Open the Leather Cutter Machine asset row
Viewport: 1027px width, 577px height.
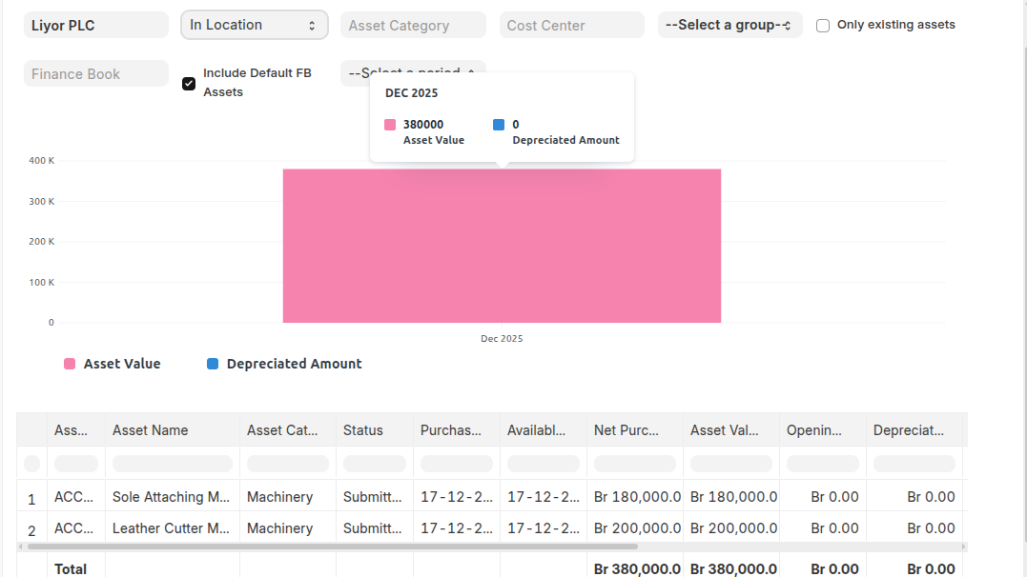(172, 527)
